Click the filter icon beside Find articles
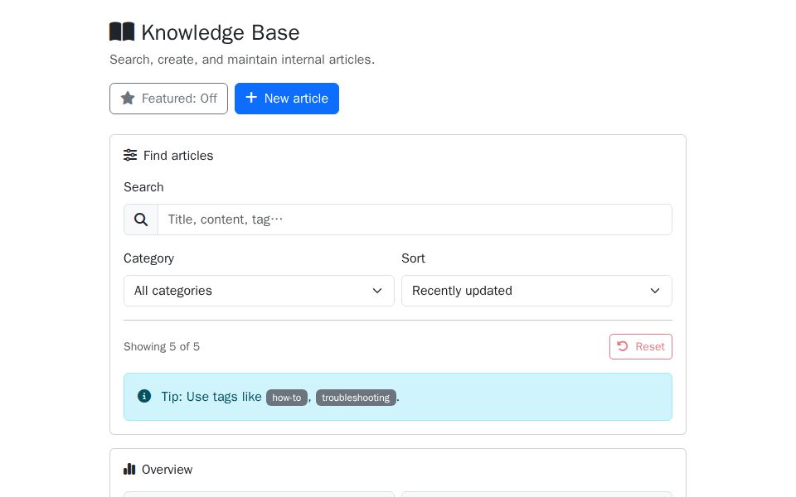 coord(130,155)
